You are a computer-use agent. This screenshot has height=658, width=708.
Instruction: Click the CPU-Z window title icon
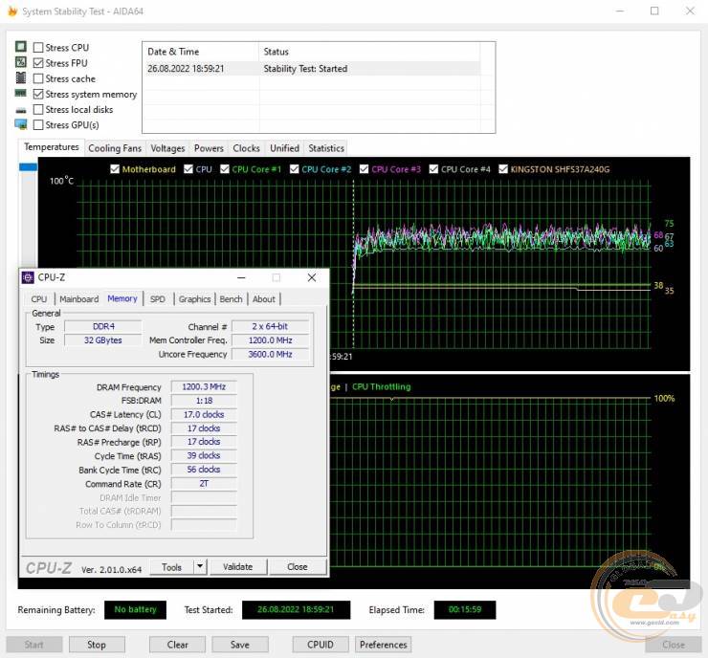click(x=28, y=277)
